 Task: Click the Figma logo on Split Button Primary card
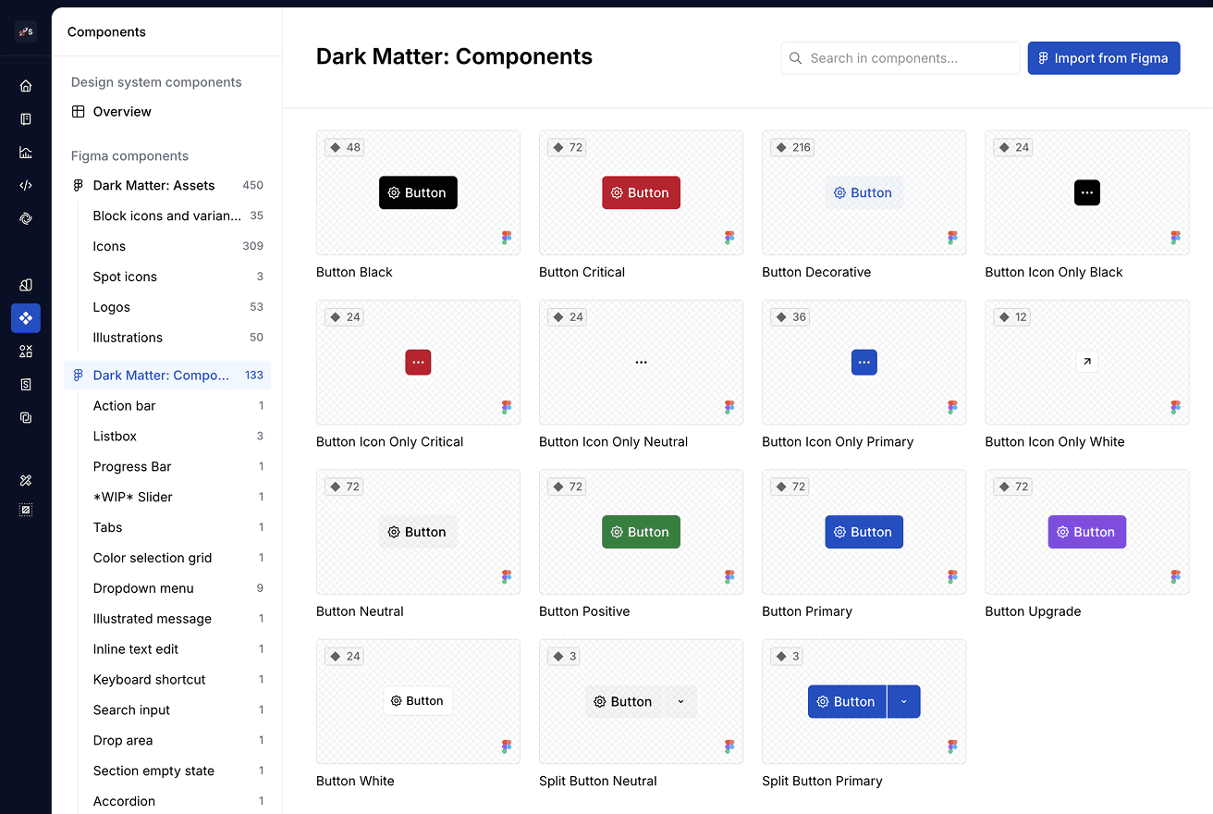pyautogui.click(x=952, y=746)
